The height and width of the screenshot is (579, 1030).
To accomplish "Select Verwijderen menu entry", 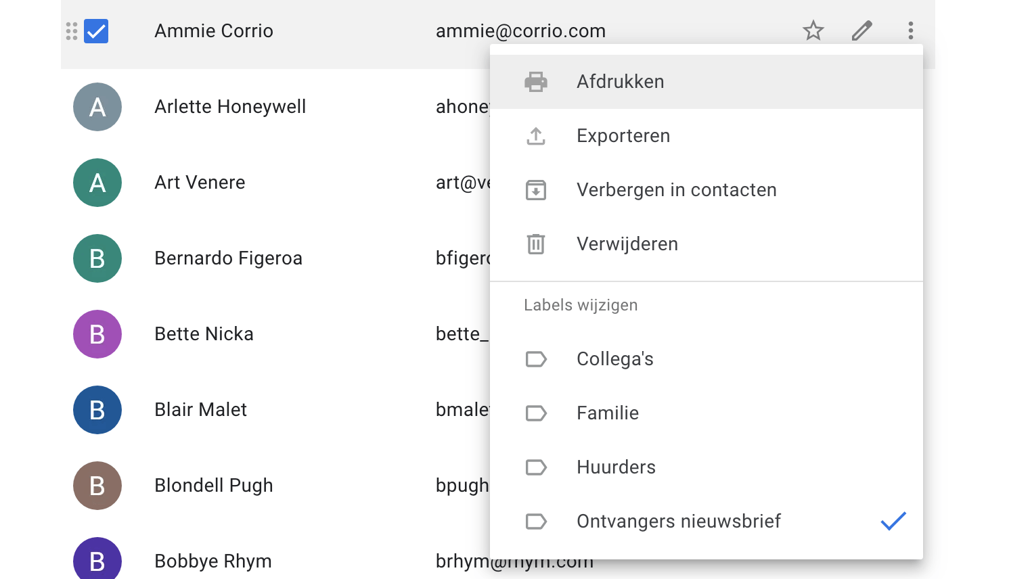I will 627,244.
